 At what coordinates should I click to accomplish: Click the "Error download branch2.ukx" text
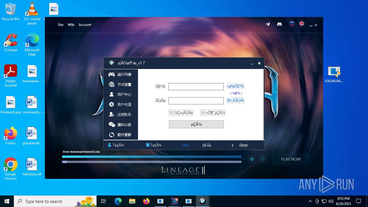pos(81,152)
